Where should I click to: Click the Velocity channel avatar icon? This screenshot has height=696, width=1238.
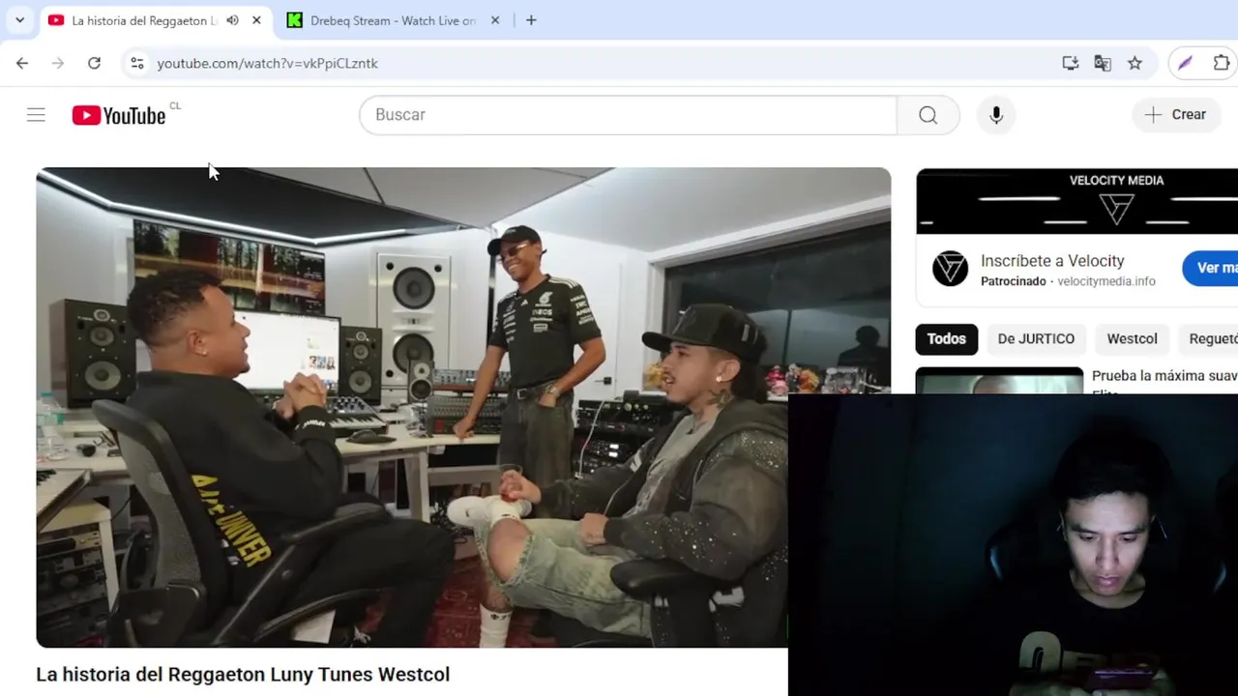pos(950,269)
